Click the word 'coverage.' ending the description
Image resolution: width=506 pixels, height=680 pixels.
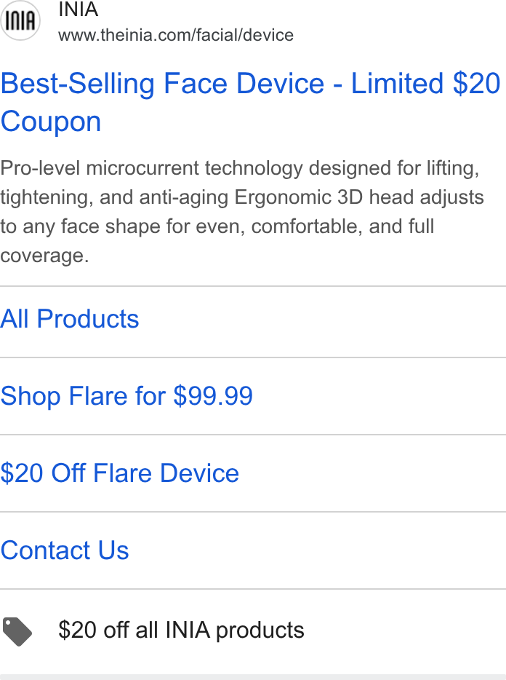pyautogui.click(x=44, y=256)
